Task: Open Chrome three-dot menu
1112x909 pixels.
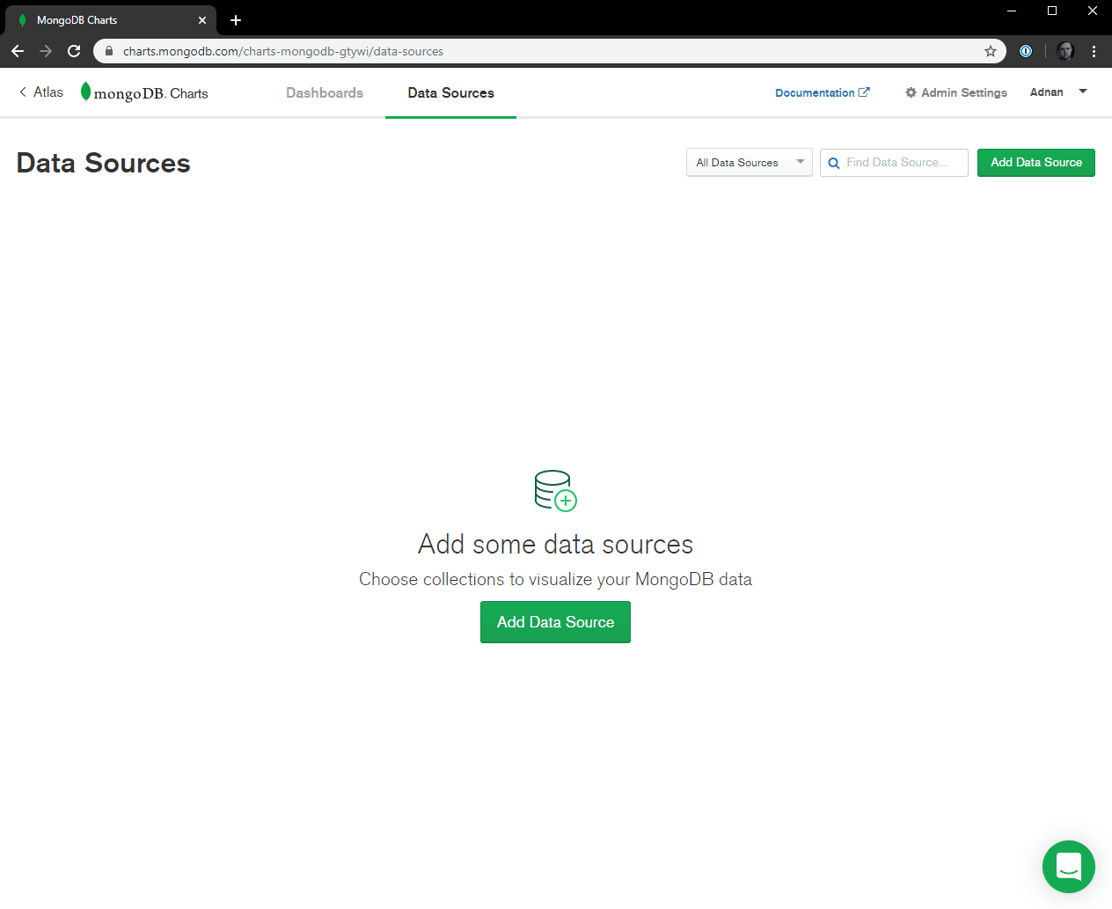Action: (x=1094, y=51)
